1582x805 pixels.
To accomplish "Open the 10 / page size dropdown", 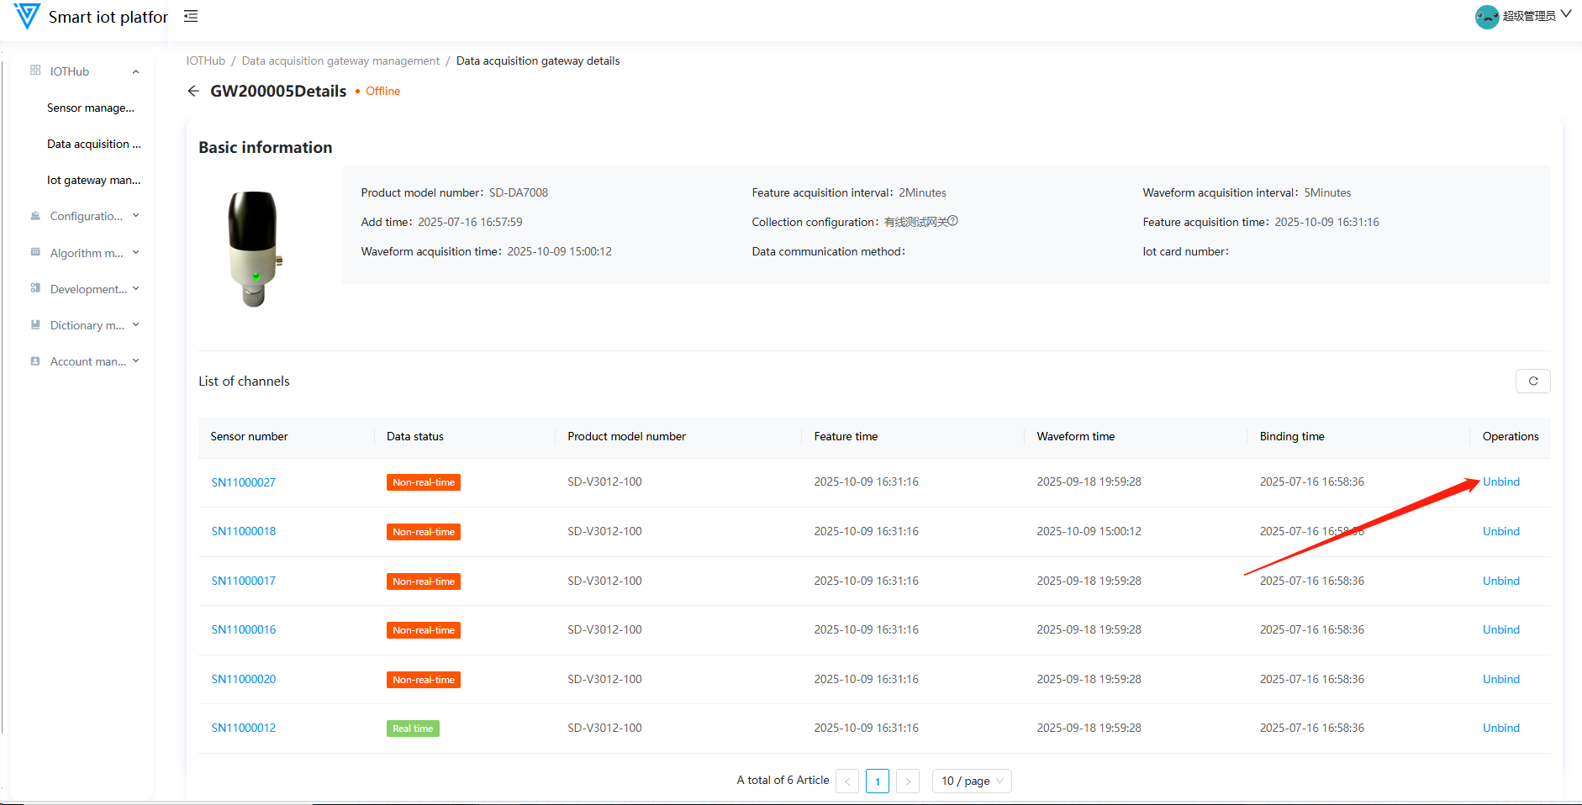I will 971,781.
